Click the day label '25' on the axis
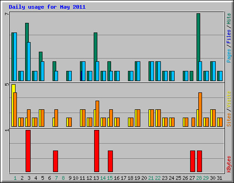Screen dimensions: 234x183 click(x=178, y=178)
